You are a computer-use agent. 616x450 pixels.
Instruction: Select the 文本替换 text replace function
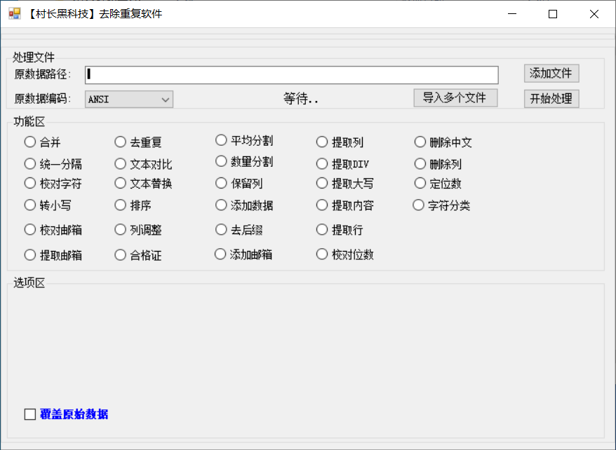pos(120,183)
